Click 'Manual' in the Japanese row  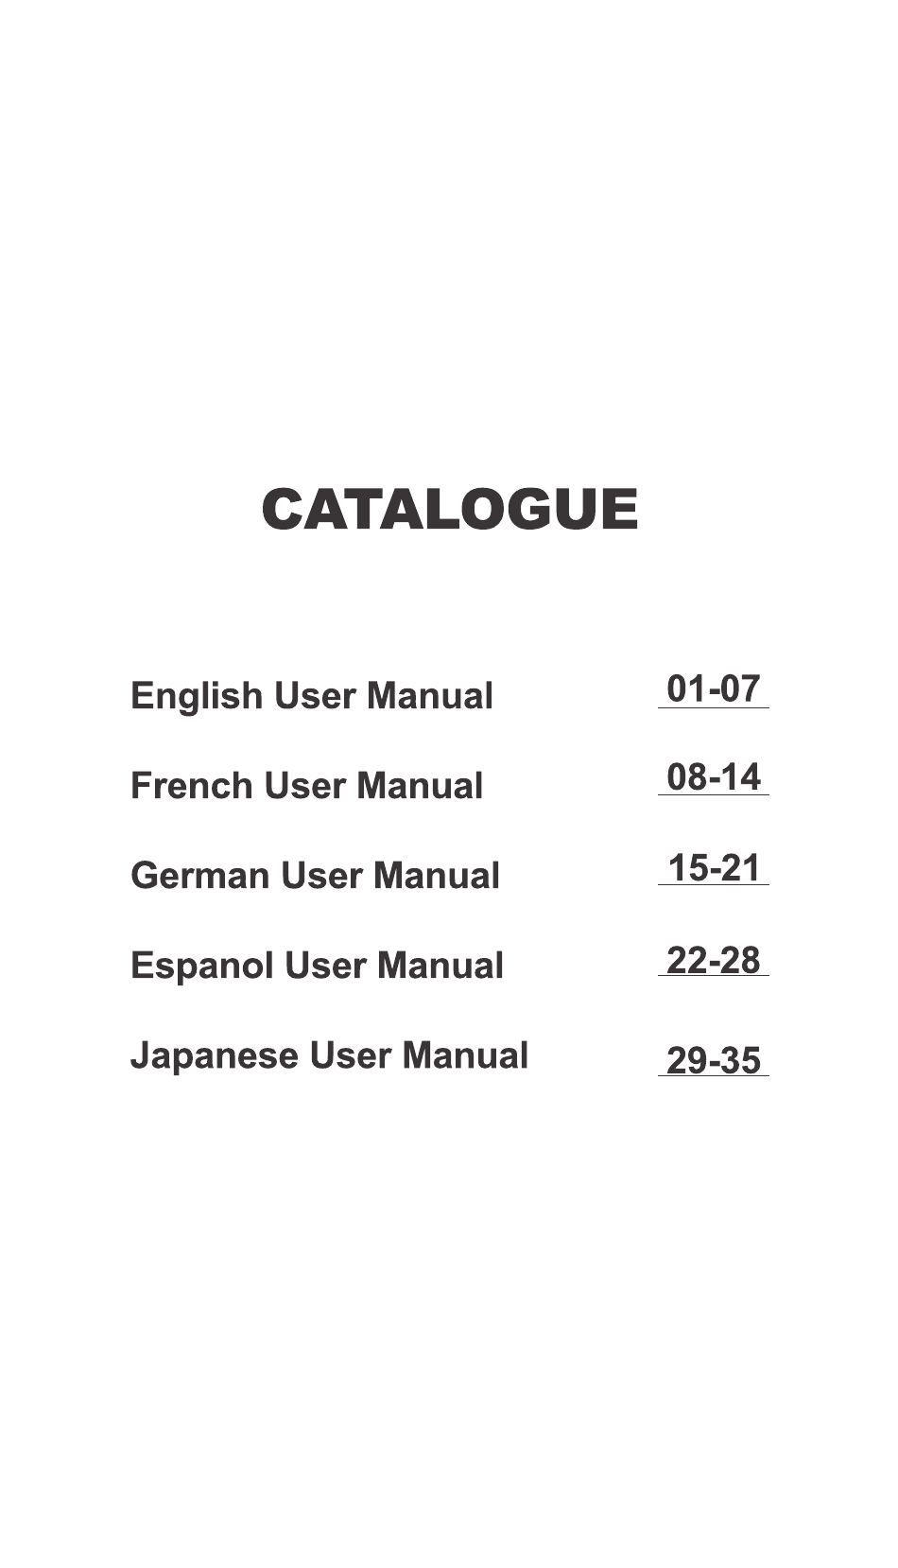tap(465, 1055)
